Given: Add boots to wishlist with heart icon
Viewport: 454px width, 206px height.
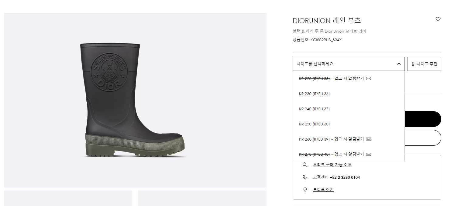Looking at the screenshot, I should 438,19.
